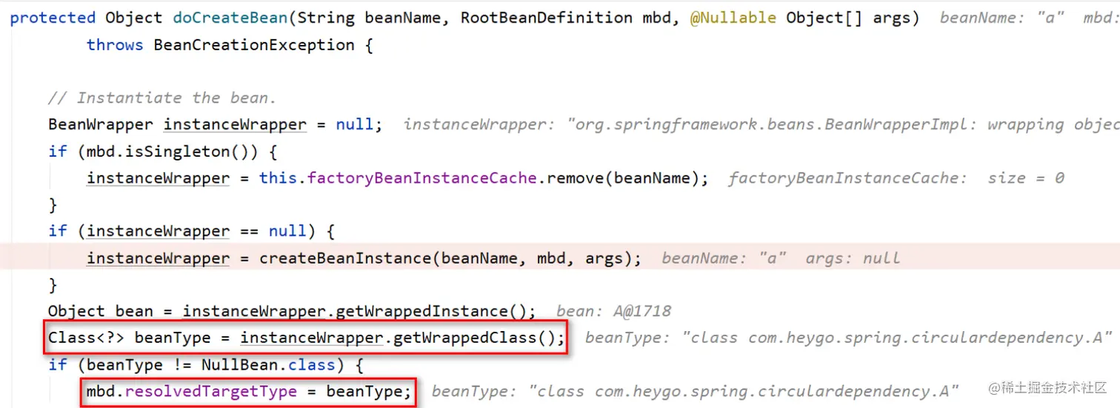Screen dimensions: 1120x408
Task: Click 'Object[] args' parameter in signature
Action: (x=848, y=18)
